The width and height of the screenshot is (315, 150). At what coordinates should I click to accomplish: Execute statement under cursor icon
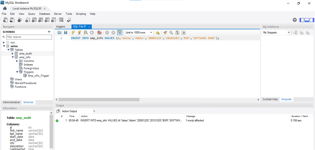[80, 32]
